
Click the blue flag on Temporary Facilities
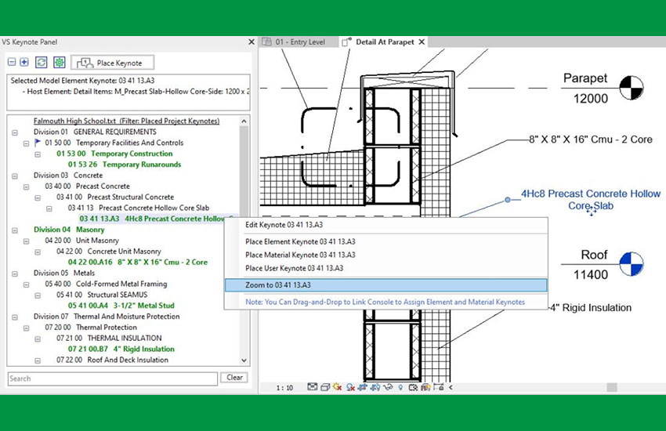click(x=37, y=143)
